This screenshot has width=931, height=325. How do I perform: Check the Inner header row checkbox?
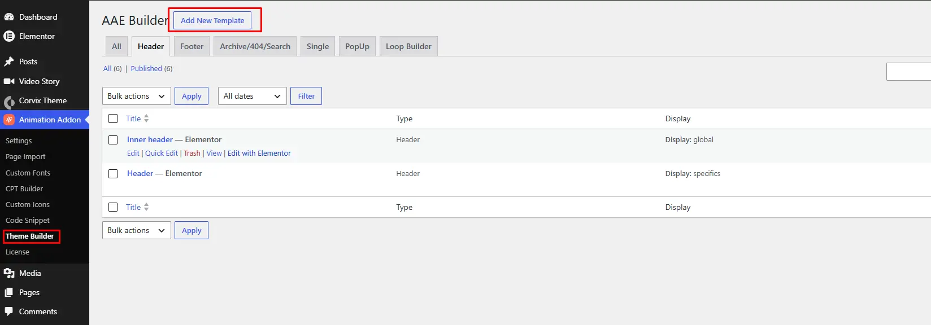113,139
